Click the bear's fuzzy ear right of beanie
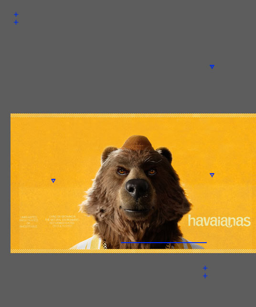256x307 pixels. tap(165, 154)
